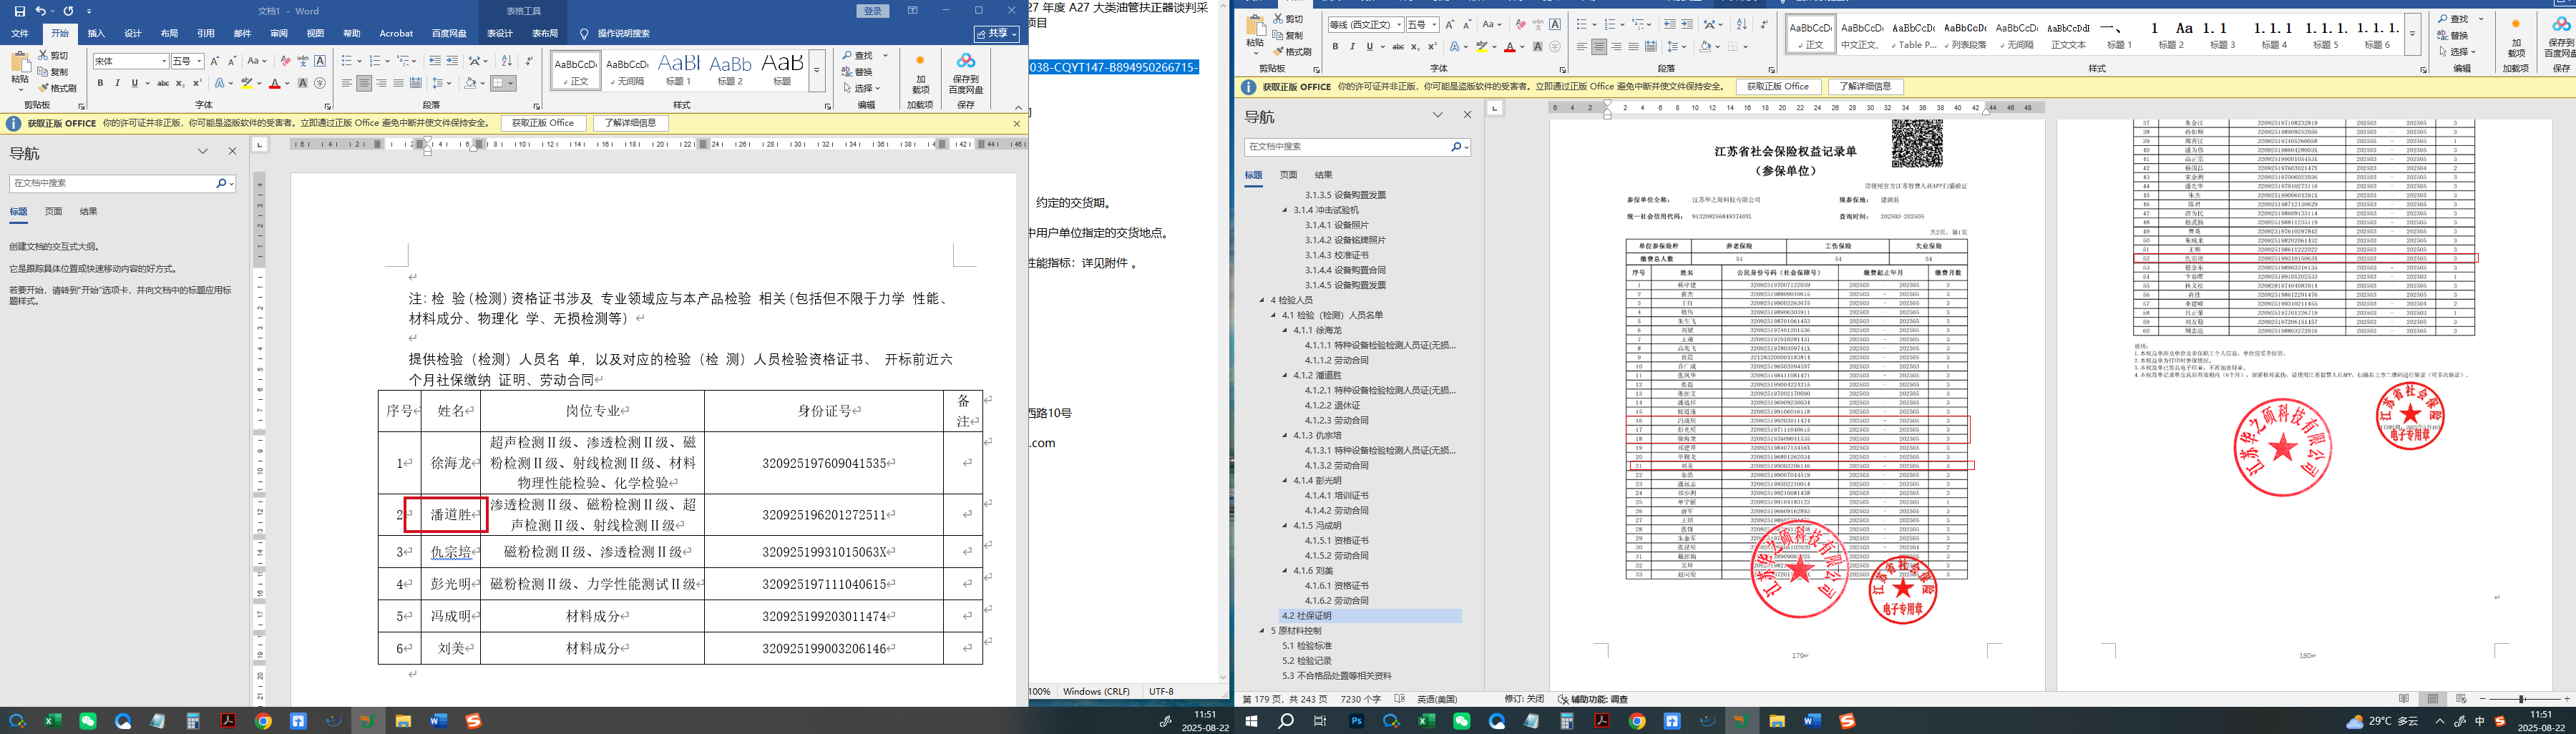This screenshot has width=2576, height=734.
Task: Click 了解详细信息 button in 文档1 window
Action: (x=630, y=123)
